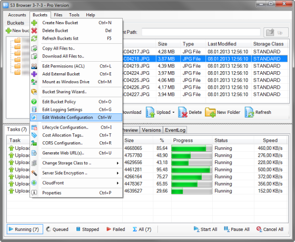
Task: Click the Server Side Encryption wand icon
Action: pos(34,173)
